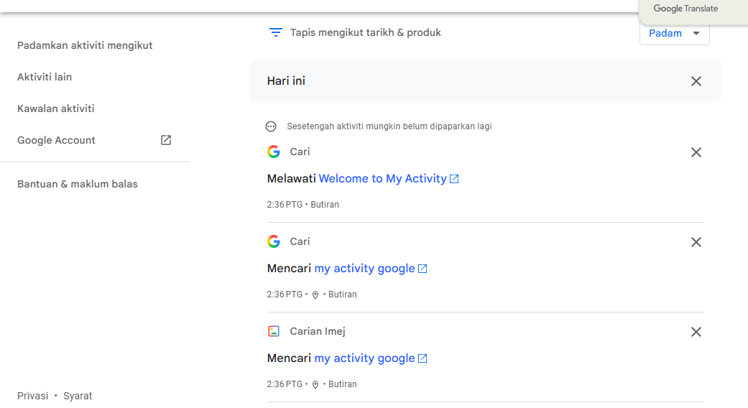Click the Google logo on first Cari entry
This screenshot has width=748, height=408.
point(273,152)
